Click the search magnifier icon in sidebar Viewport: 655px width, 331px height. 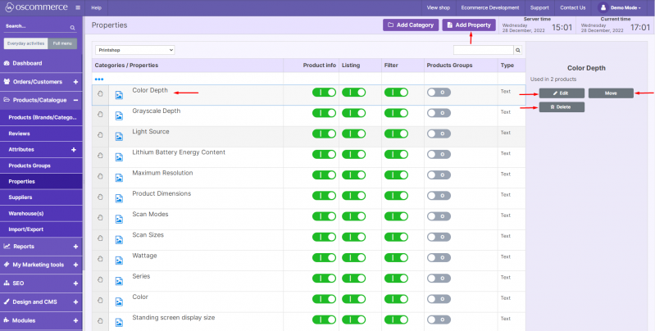click(72, 27)
